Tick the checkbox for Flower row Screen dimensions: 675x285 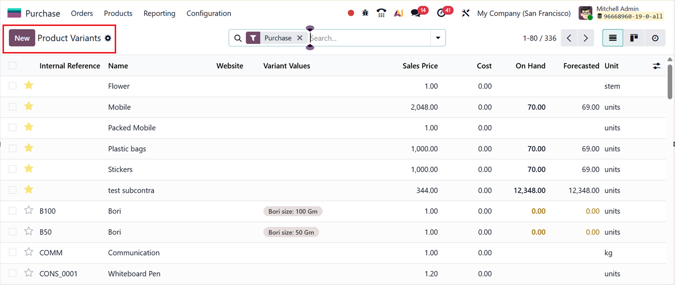13,86
